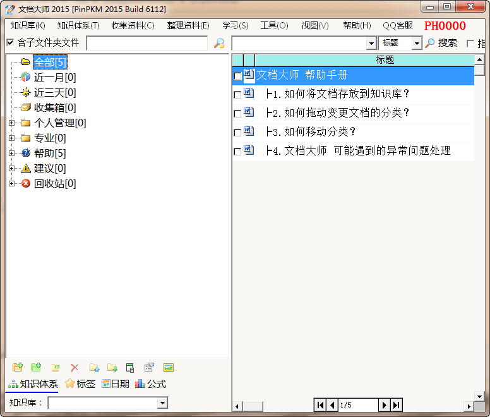Check the box for 4.文档大师 可能遇到的异常问题处理
The width and height of the screenshot is (490, 417).
point(237,152)
